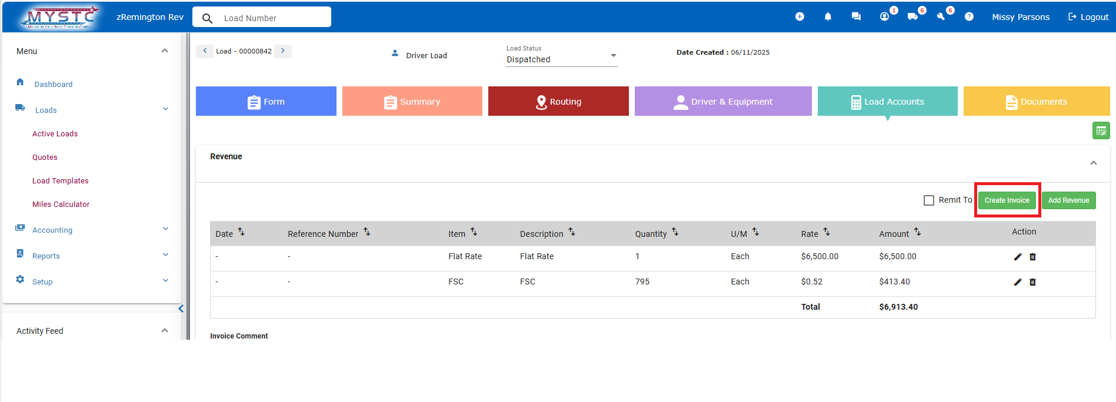The height and width of the screenshot is (402, 1116).
Task: Click the help question mark icon
Action: pos(969,17)
